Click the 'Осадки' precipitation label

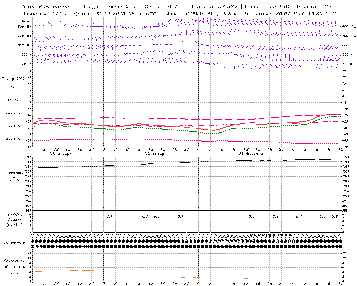15,220
